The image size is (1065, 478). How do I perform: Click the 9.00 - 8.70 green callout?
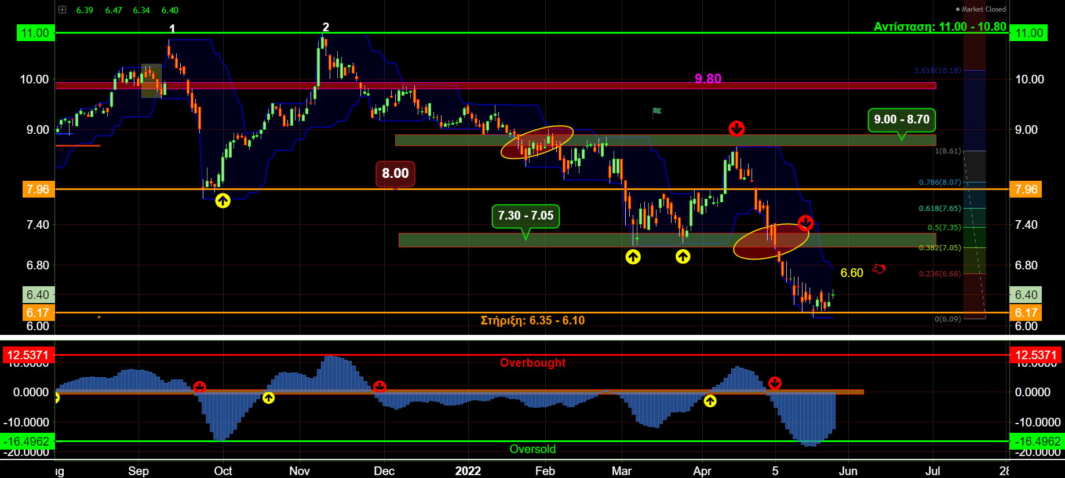click(x=902, y=119)
